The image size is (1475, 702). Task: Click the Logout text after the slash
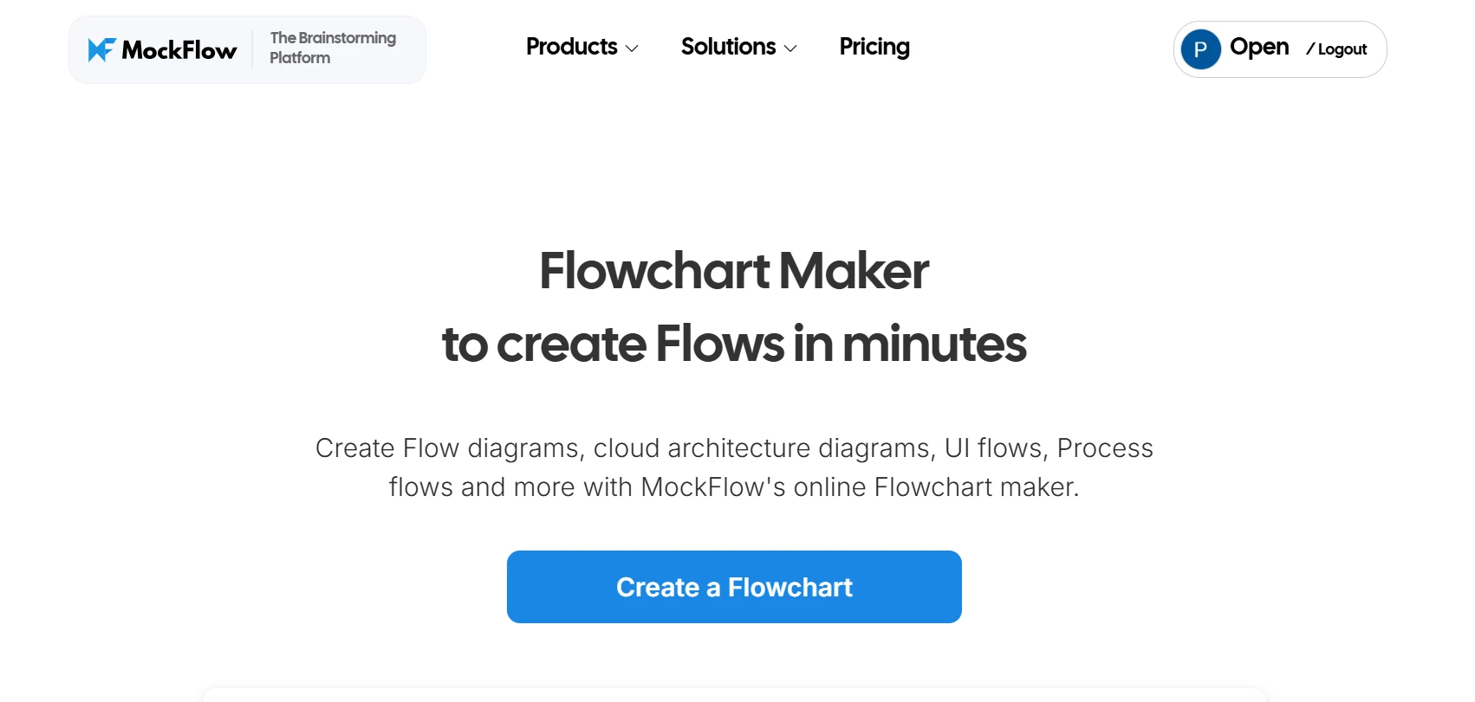point(1342,50)
